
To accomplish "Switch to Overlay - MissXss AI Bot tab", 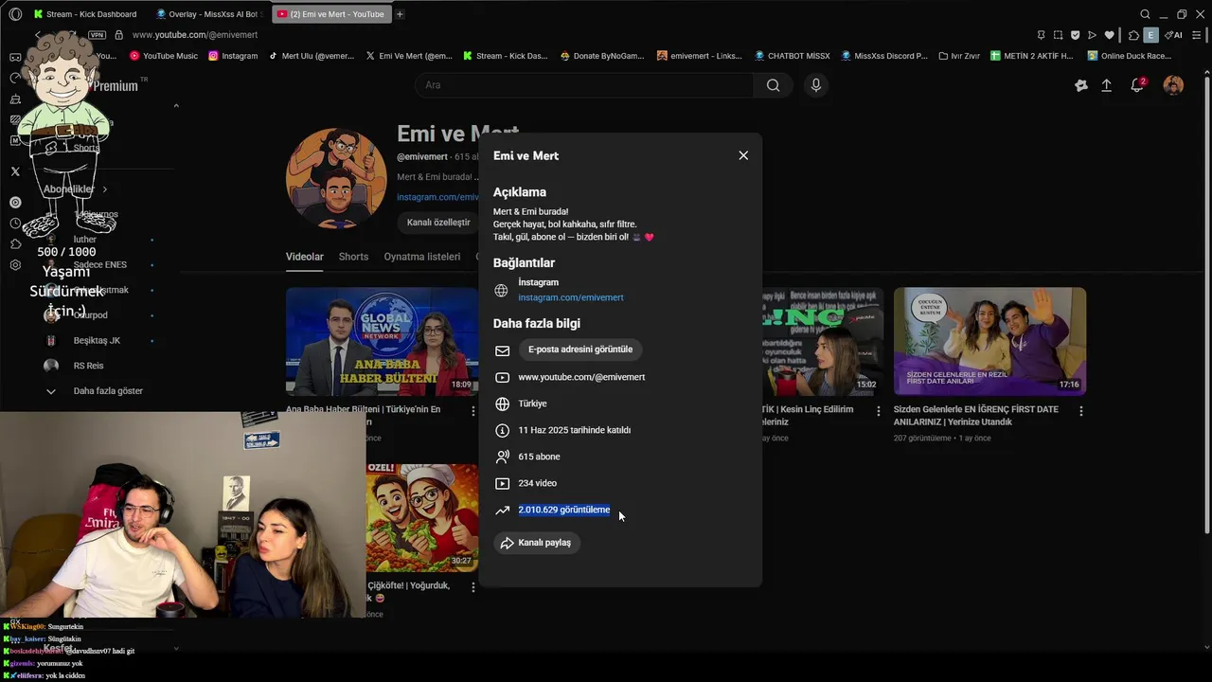I will point(206,14).
